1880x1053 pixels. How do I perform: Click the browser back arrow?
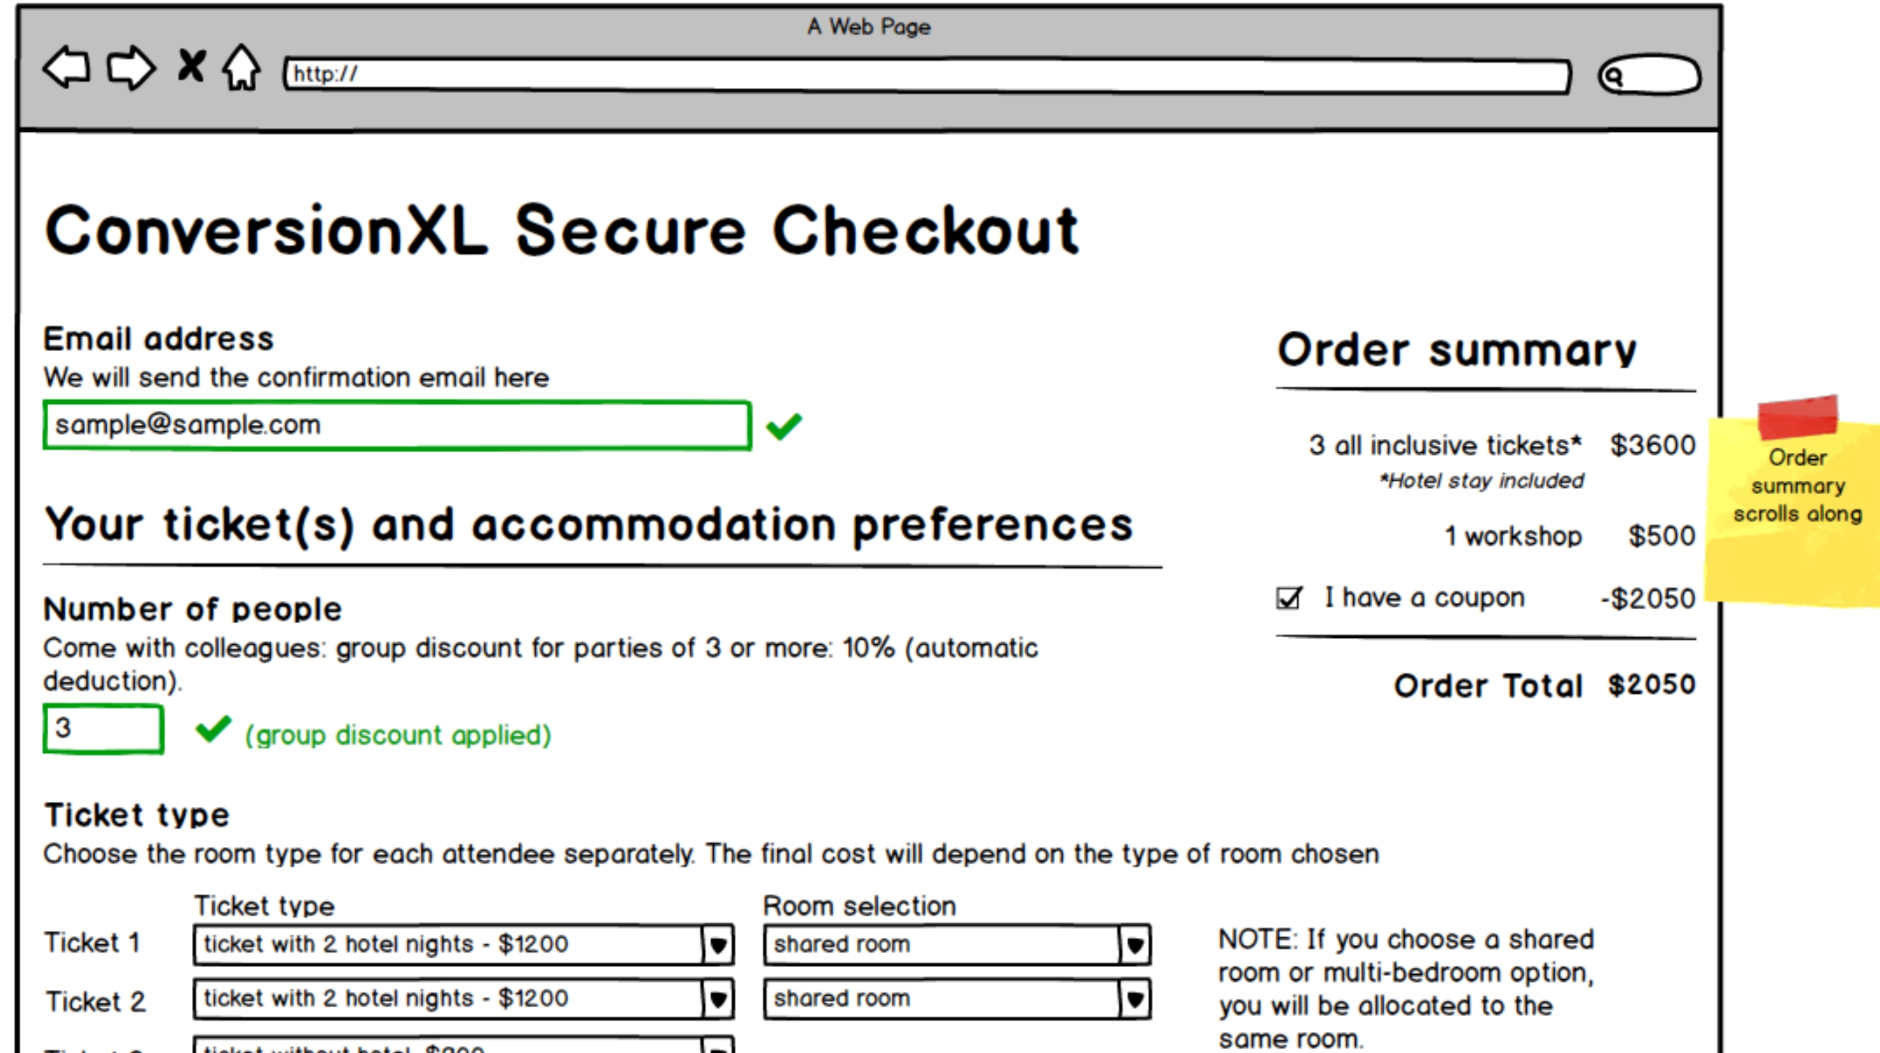point(66,68)
